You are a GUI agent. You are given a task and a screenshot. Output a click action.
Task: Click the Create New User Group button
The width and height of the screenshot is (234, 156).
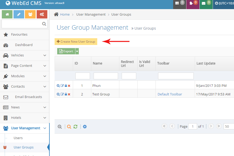coord(76,41)
